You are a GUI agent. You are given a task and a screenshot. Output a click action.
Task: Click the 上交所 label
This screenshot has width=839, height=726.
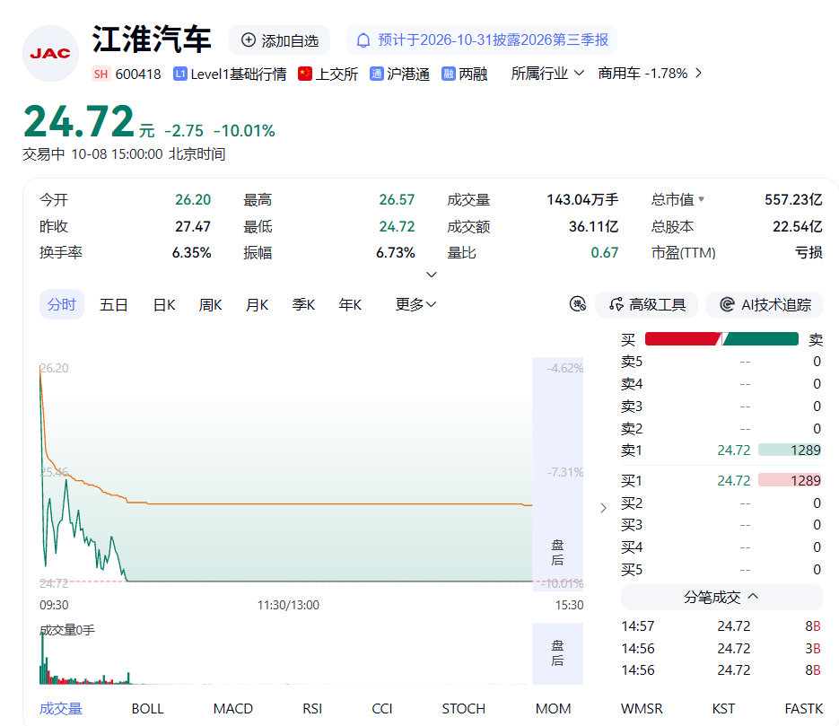tap(336, 74)
